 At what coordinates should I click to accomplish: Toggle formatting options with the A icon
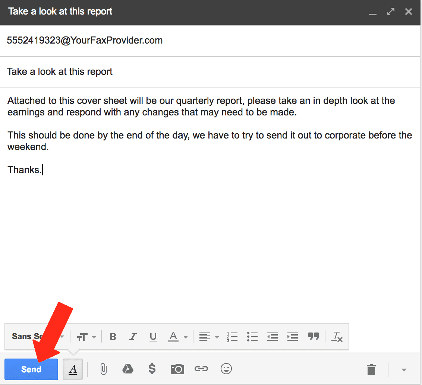[72, 369]
